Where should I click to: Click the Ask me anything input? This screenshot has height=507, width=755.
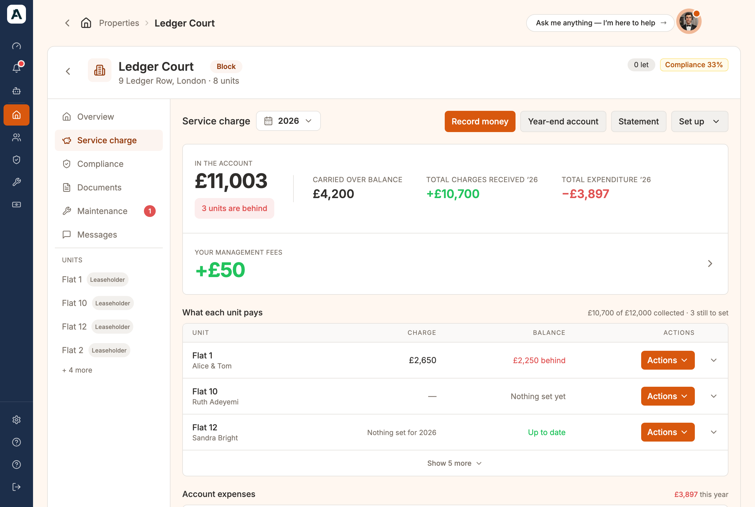click(600, 23)
